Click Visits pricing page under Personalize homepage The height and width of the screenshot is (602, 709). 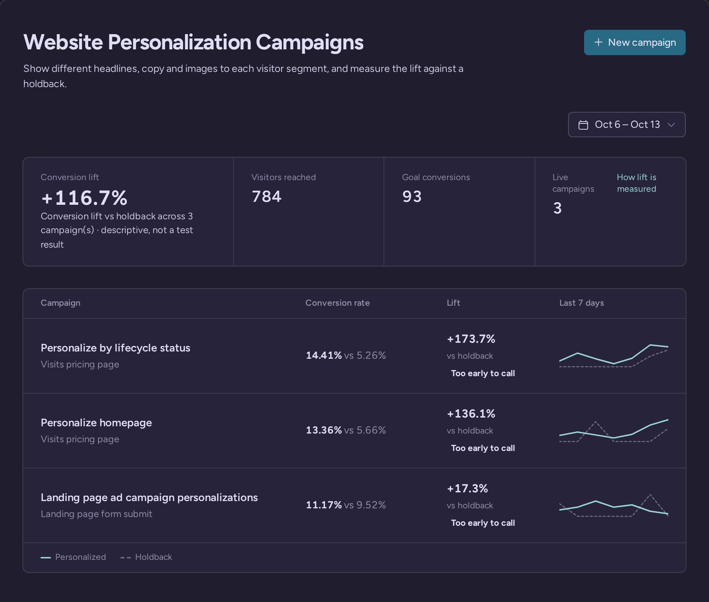pyautogui.click(x=80, y=439)
